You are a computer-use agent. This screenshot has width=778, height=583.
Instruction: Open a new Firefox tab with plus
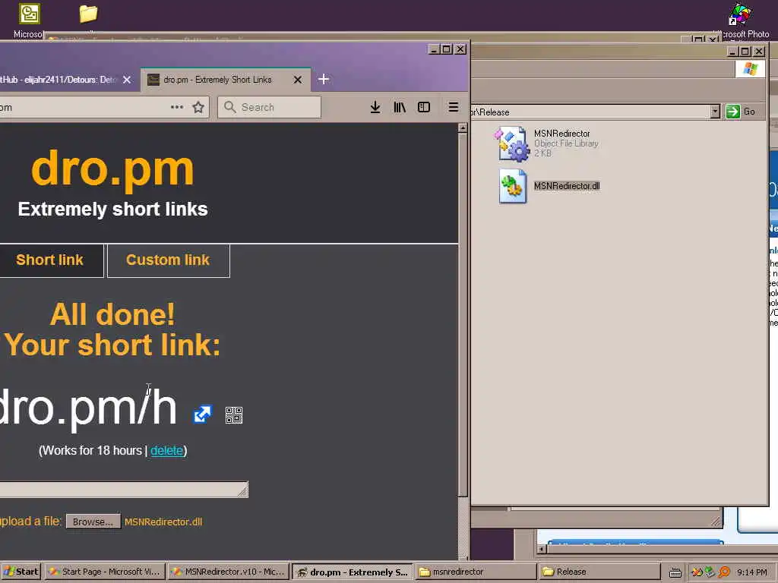324,79
